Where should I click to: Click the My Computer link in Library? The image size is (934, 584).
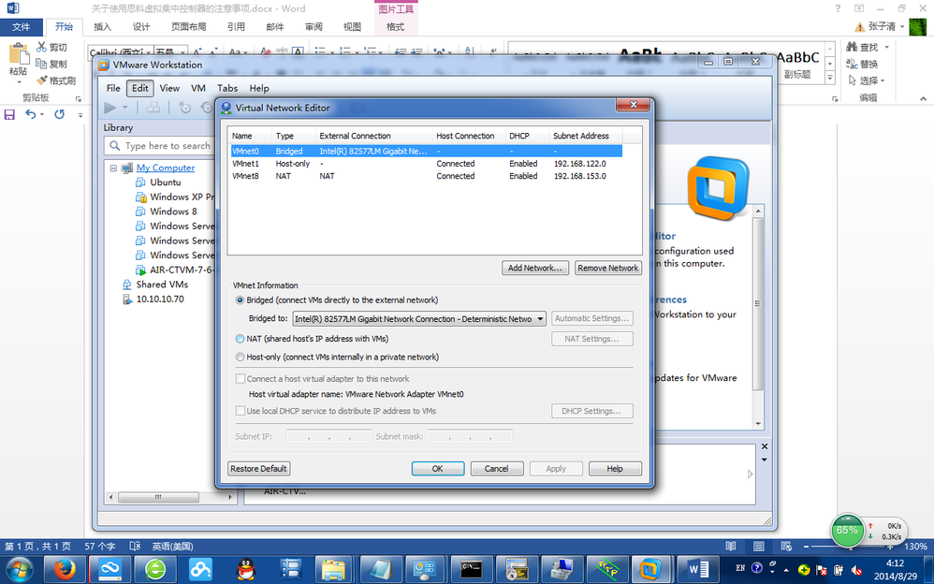coord(166,168)
